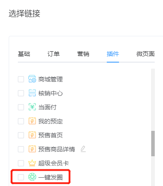Tick the 核销中心 checkbox

tap(21, 93)
